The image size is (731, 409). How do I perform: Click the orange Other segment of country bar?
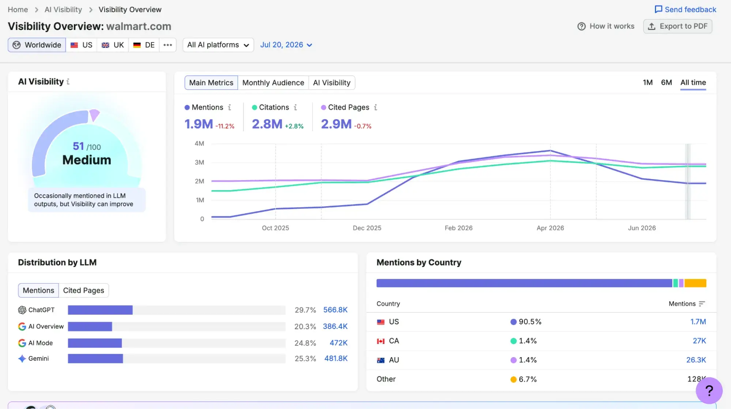(x=695, y=283)
